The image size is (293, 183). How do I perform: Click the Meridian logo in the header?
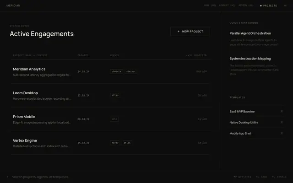pos(13,5)
